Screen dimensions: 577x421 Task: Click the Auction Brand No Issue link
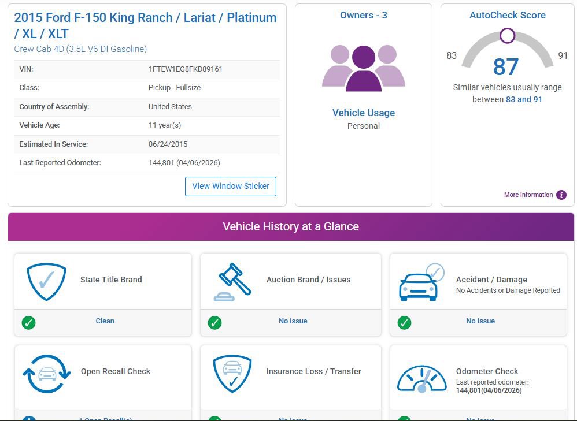[x=293, y=321]
